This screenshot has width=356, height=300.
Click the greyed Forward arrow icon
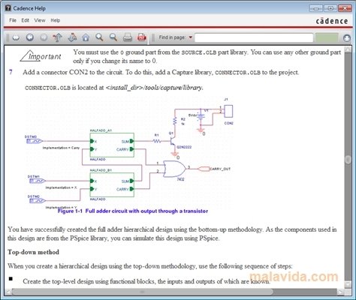44,37
